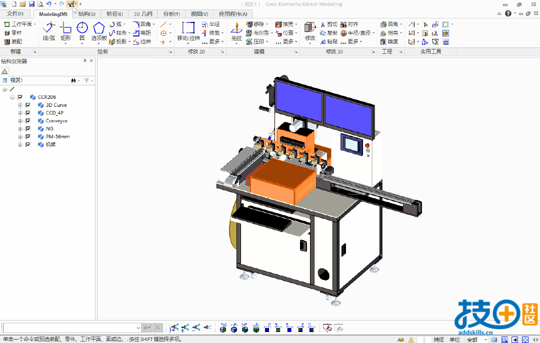Click the 单位 units button in status bar

click(x=454, y=340)
